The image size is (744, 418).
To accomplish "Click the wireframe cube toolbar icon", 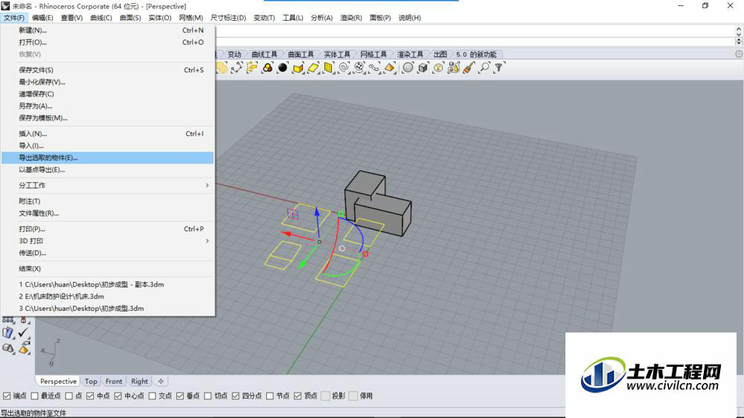I will (x=423, y=68).
